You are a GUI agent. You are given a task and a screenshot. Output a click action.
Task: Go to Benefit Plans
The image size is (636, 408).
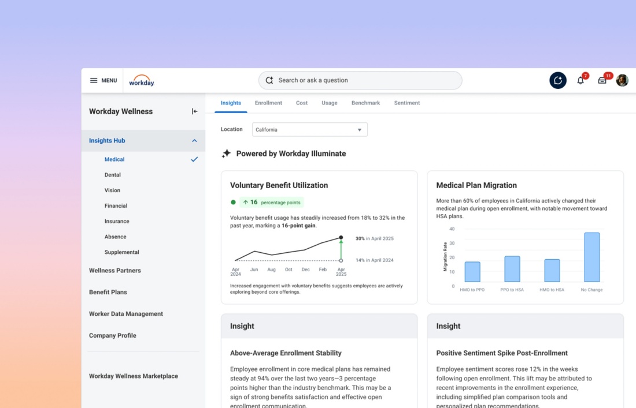(108, 292)
